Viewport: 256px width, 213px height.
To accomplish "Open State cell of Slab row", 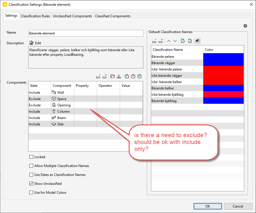I will tap(40, 124).
